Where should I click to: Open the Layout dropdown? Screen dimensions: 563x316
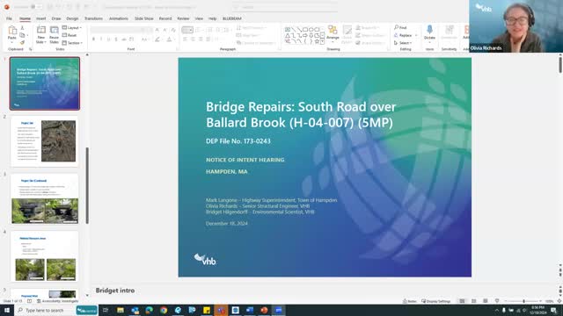72,27
